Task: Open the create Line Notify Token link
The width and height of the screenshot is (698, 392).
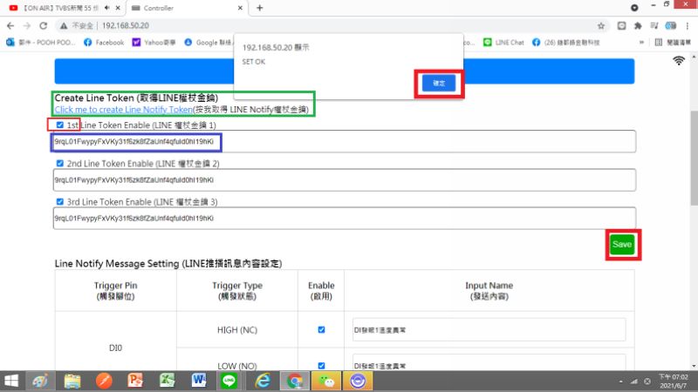Action: point(123,110)
